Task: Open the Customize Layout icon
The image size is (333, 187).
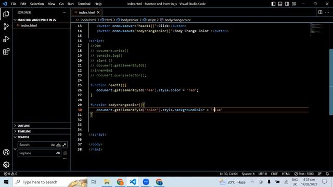Action: pos(293,4)
